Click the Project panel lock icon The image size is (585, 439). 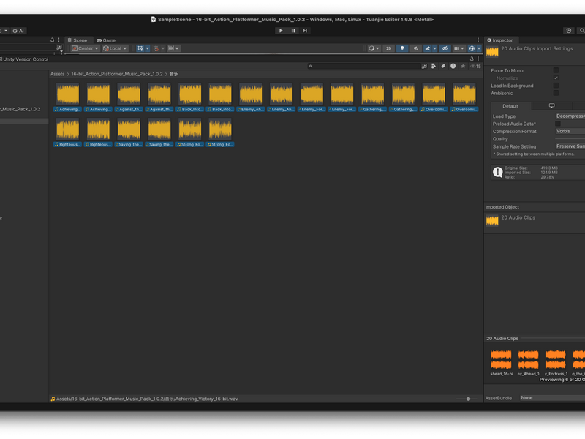pyautogui.click(x=472, y=59)
